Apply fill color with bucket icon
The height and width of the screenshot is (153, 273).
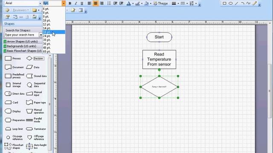tap(146, 3)
